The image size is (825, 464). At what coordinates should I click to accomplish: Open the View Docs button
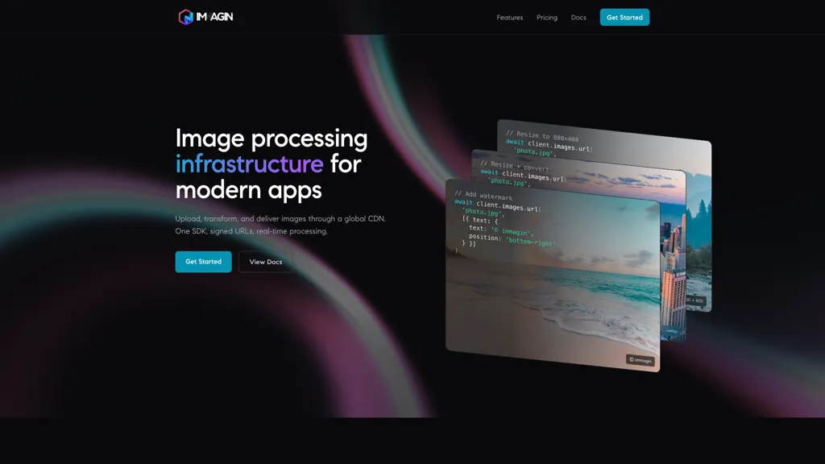pos(265,262)
